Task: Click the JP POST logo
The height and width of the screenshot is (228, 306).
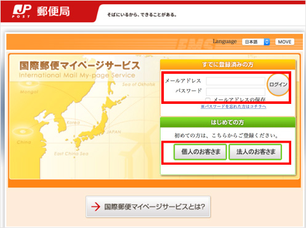Action: [22, 11]
